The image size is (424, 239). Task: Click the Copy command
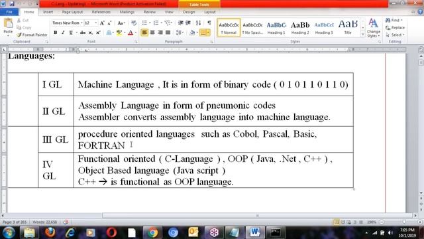tap(24, 27)
